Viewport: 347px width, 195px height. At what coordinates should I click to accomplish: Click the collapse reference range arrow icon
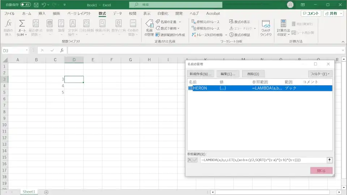(x=329, y=160)
